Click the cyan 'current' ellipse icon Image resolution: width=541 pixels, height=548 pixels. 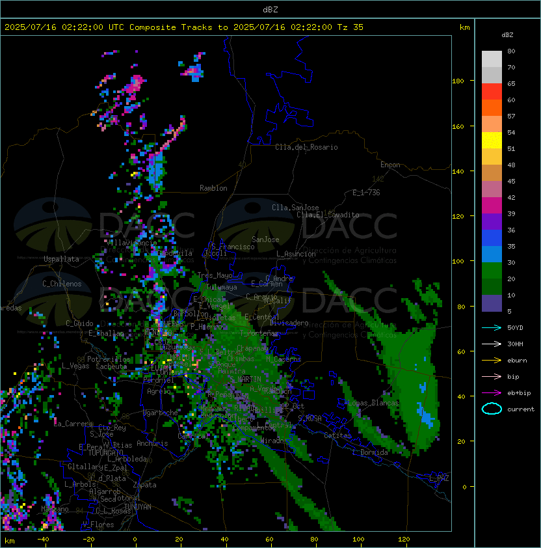492,409
